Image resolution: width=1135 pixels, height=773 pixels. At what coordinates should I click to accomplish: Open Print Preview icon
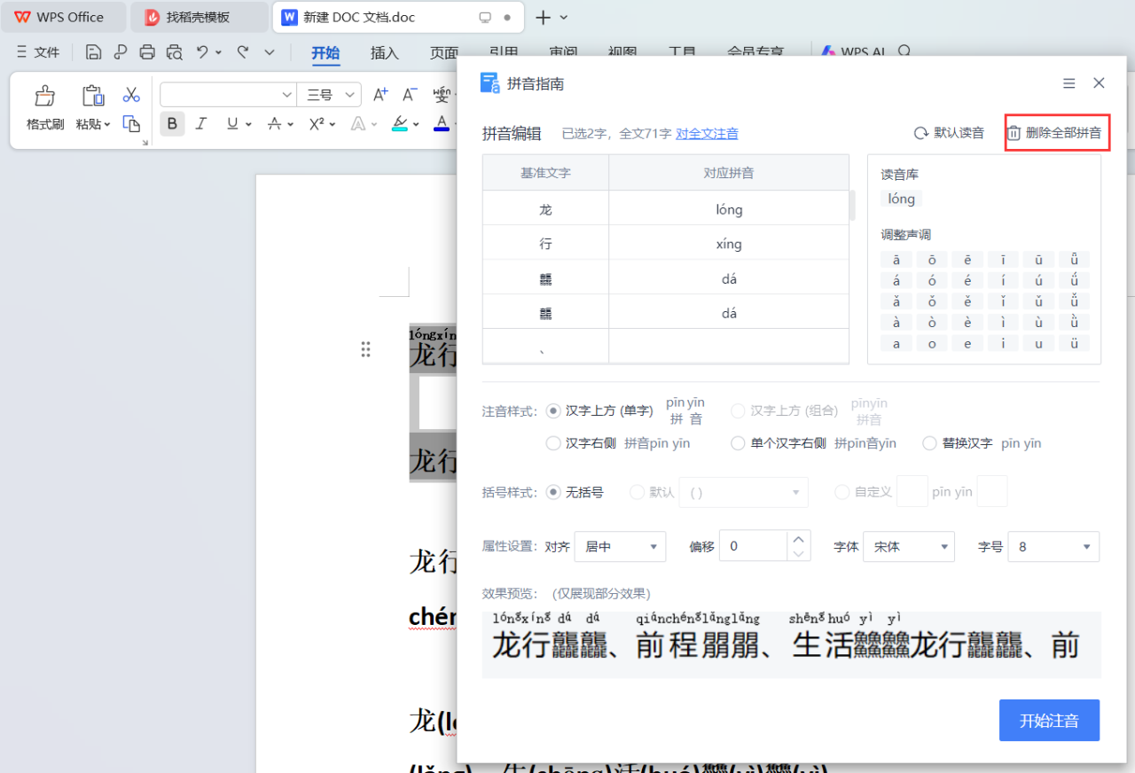click(x=174, y=52)
